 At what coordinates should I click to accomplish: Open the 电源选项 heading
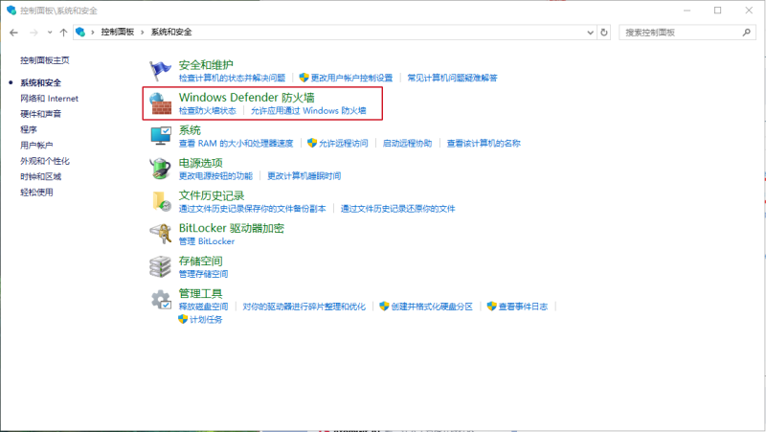(x=200, y=163)
